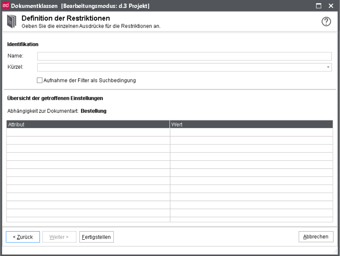This screenshot has width=340, height=256.
Task: Click the disabled Weiter button
Action: coord(59,237)
